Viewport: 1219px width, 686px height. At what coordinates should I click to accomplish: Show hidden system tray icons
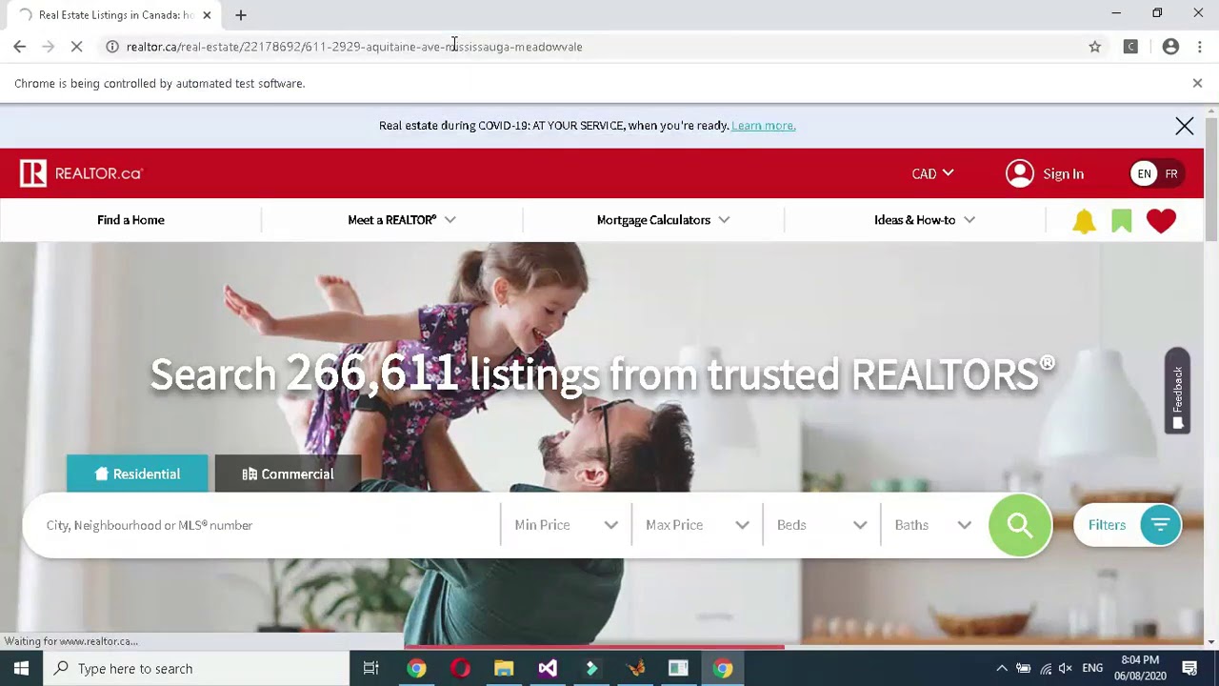click(x=1002, y=669)
